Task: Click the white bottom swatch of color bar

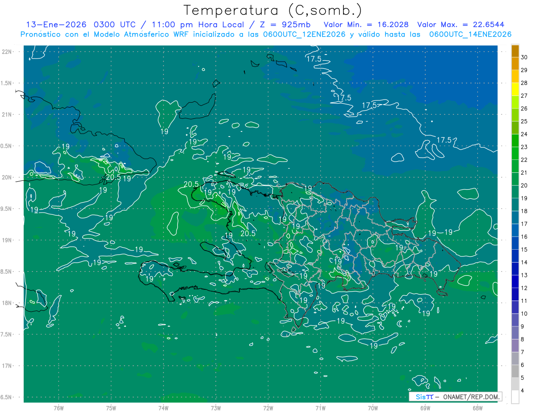Action: point(515,397)
